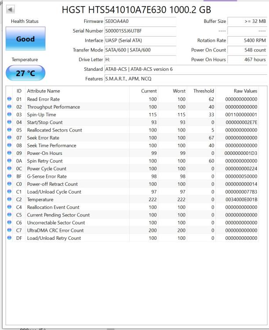Select the Load/Unload Cycle Count attribute name

point(54,192)
